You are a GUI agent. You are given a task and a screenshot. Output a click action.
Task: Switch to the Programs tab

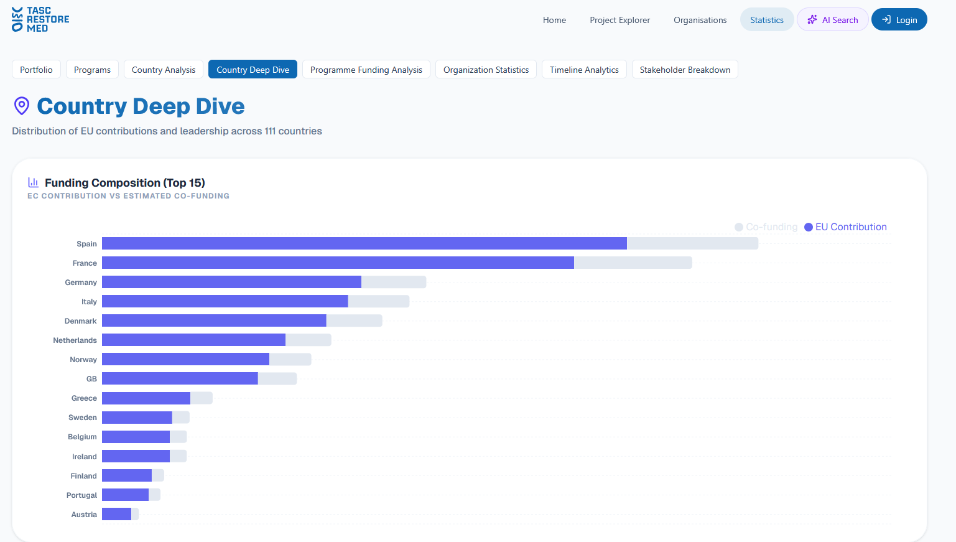[x=92, y=70]
